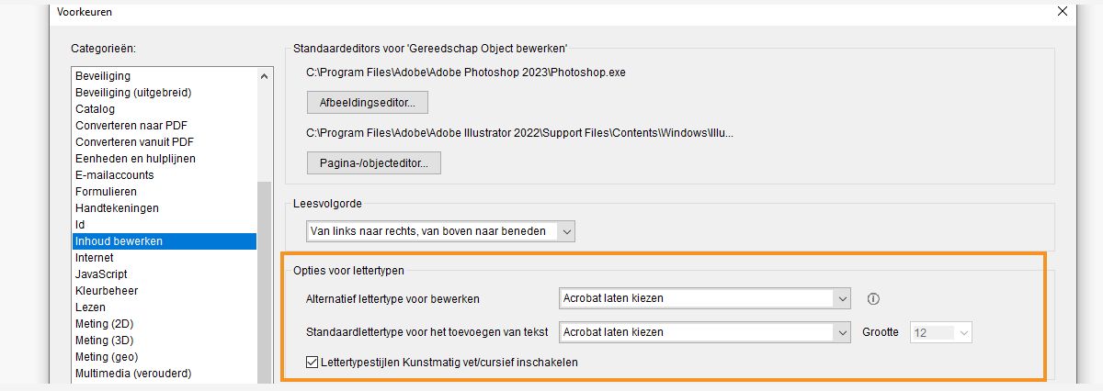Click the info icon beside alternatief lettertype
This screenshot has width=1103, height=391.
click(874, 298)
